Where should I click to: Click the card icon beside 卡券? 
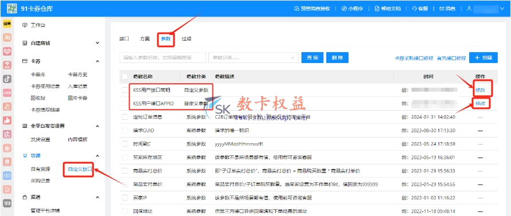(25, 61)
